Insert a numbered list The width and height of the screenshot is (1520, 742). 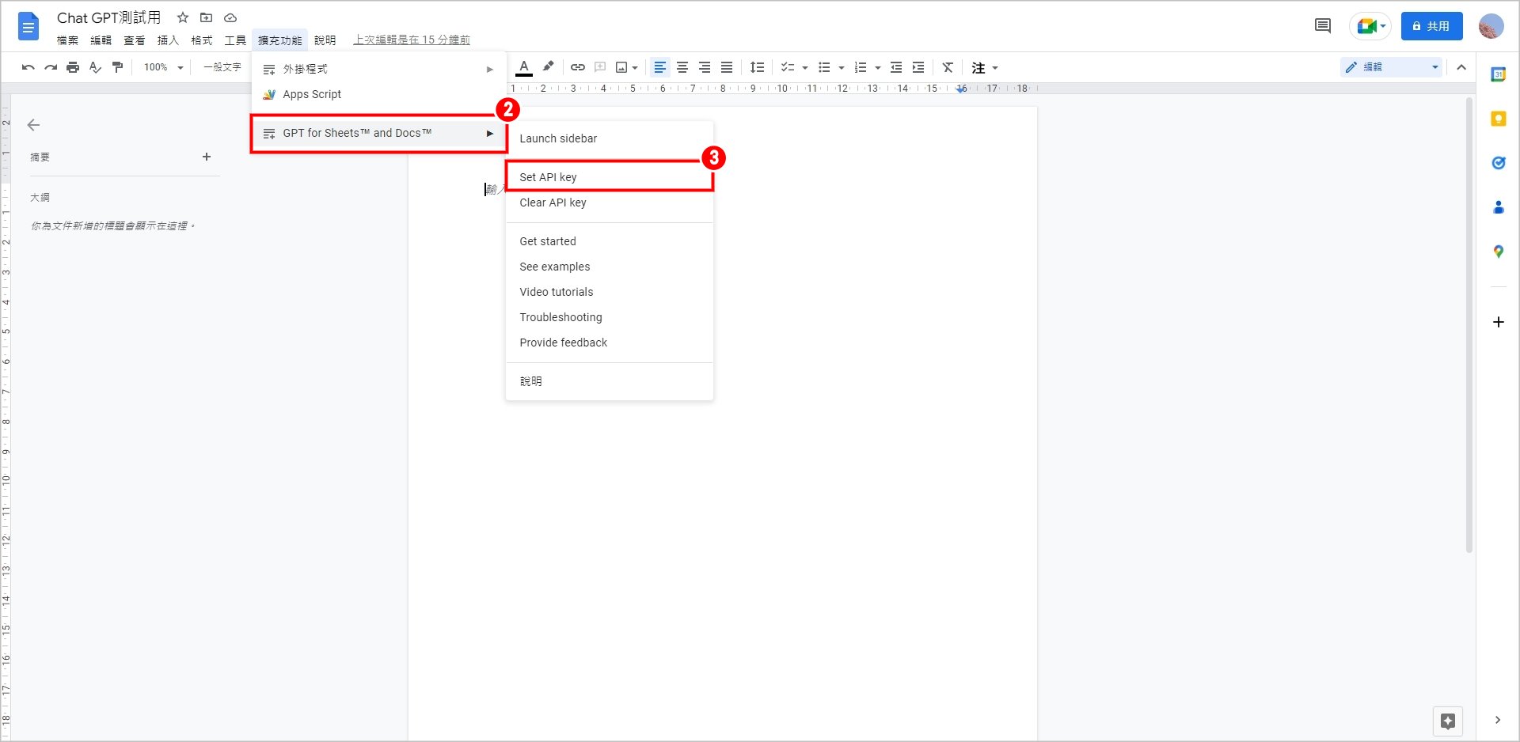click(861, 67)
